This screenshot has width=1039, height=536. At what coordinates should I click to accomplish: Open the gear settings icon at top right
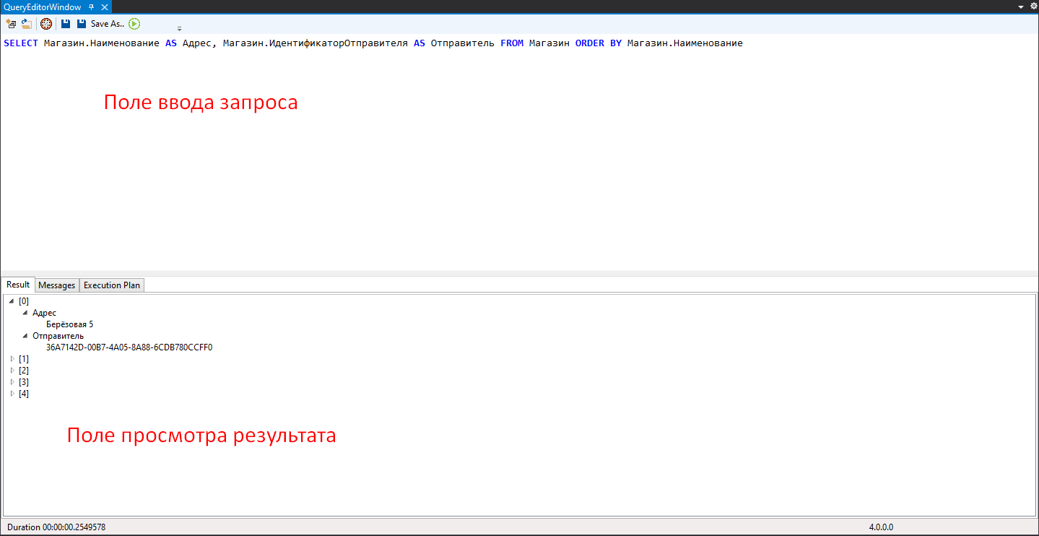1033,6
